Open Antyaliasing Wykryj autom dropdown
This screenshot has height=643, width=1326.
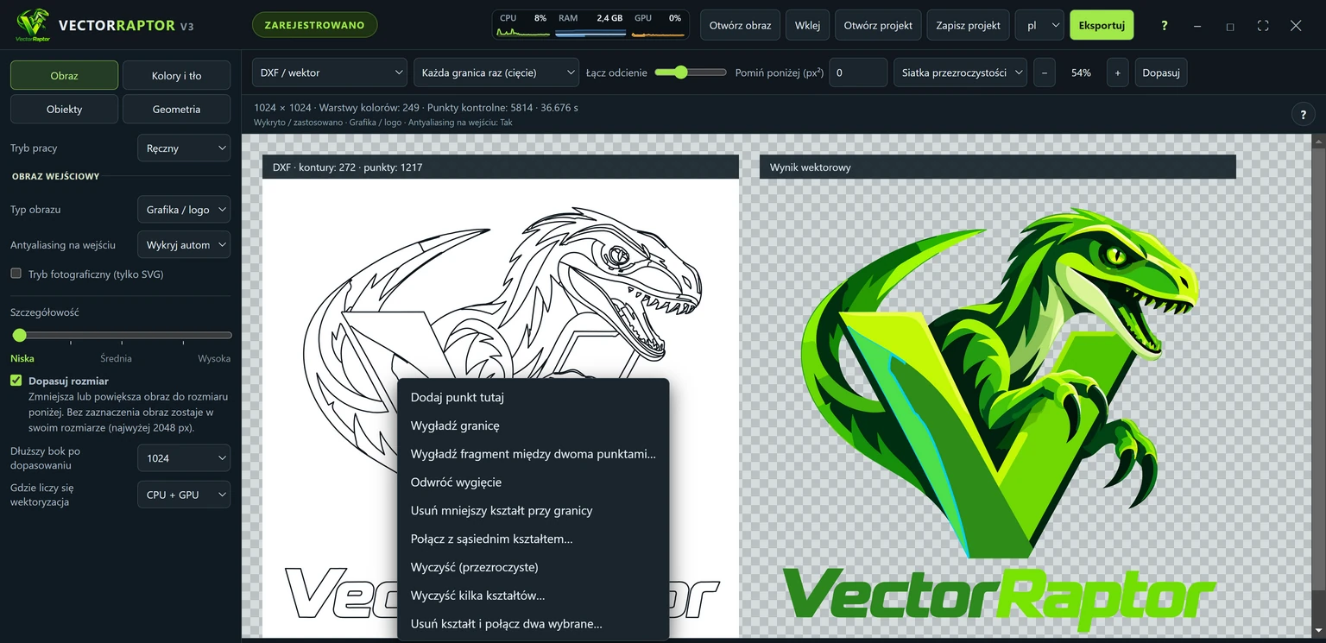click(184, 245)
